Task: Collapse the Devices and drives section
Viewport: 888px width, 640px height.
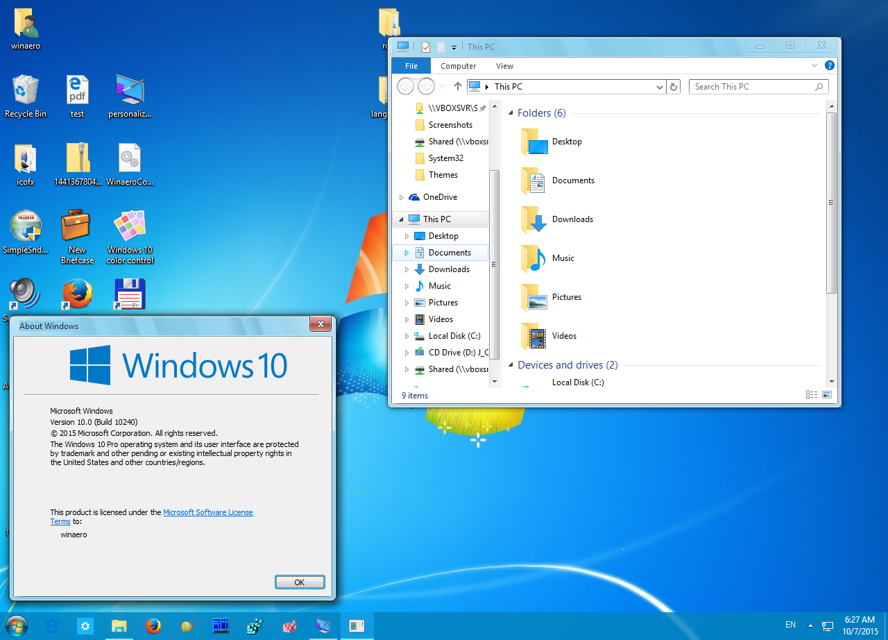Action: pyautogui.click(x=511, y=364)
